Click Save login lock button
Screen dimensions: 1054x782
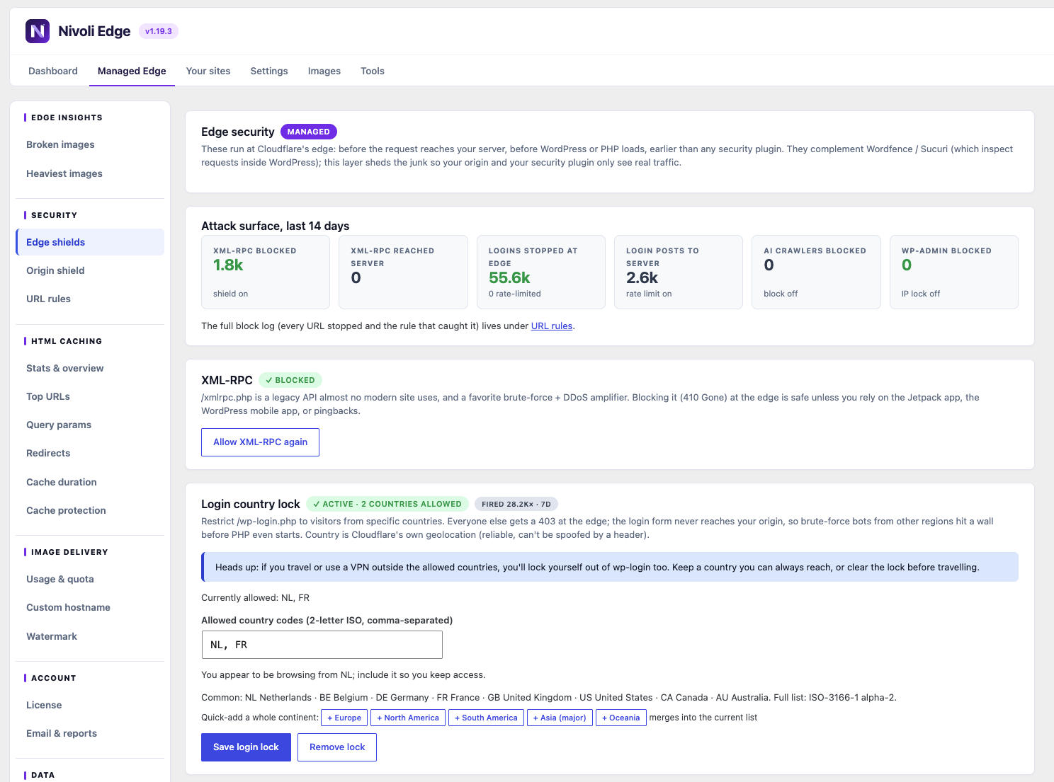coord(246,747)
